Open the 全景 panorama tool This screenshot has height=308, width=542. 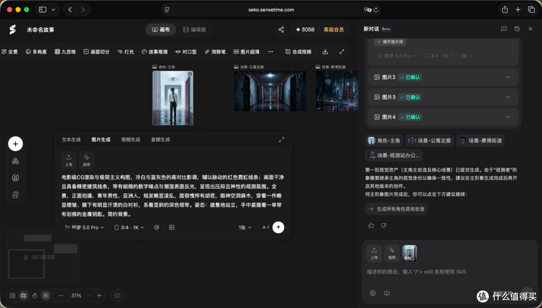(10, 52)
